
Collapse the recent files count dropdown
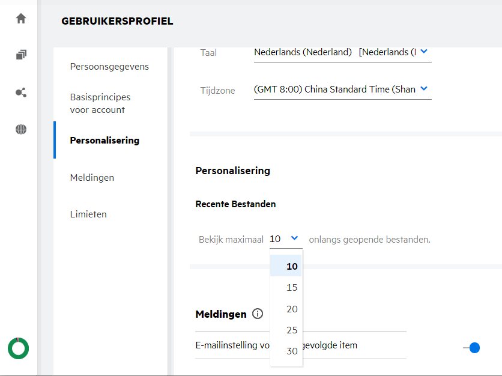tap(294, 238)
